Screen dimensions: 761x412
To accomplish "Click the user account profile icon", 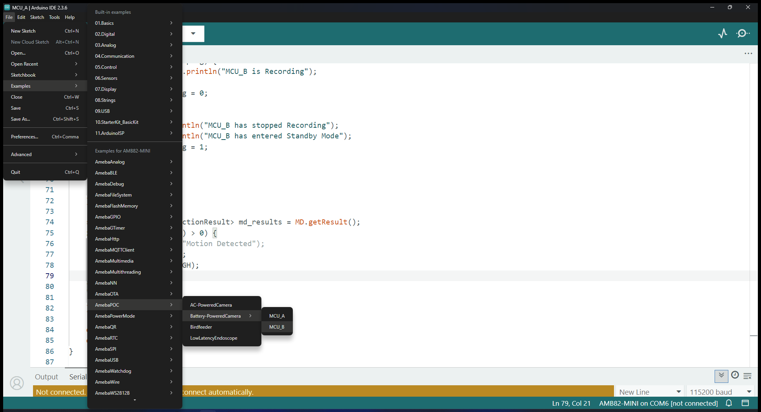I will [17, 383].
